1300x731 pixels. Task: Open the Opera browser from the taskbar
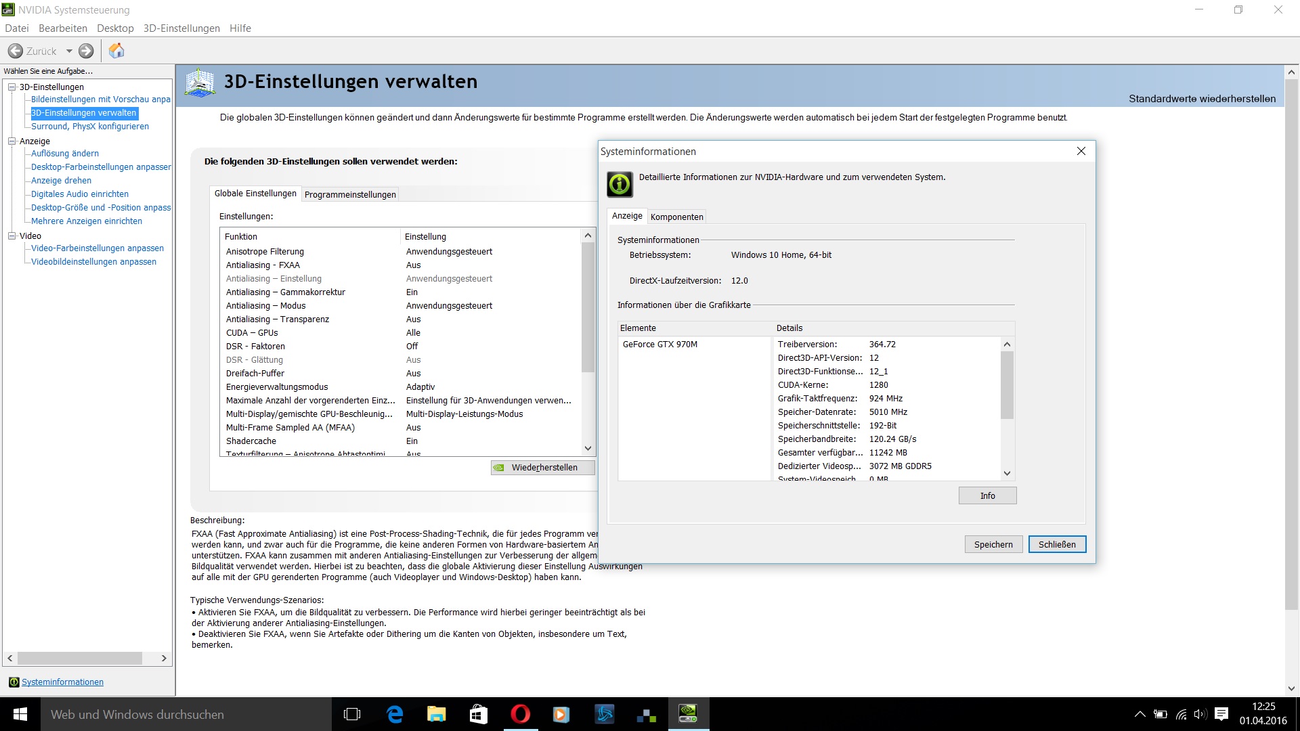[x=520, y=714]
